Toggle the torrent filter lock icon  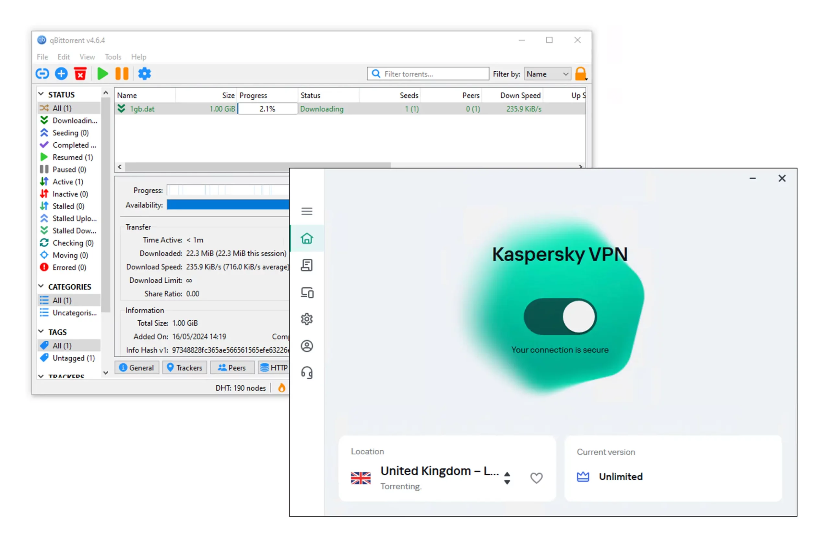point(580,74)
